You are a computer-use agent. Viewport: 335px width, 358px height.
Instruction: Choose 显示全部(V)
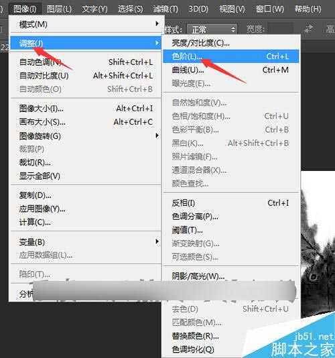point(86,176)
